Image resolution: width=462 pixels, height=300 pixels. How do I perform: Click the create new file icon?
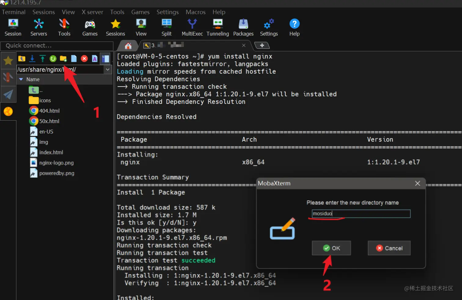[74, 58]
